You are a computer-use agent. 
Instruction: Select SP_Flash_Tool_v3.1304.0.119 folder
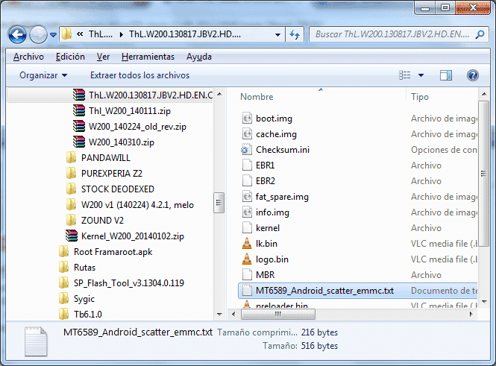tap(122, 283)
